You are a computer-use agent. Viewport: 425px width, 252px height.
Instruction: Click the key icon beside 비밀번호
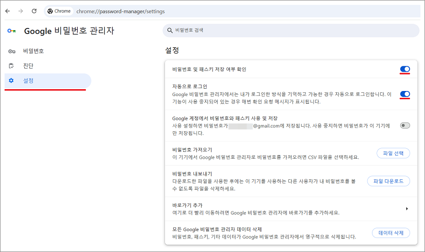click(12, 51)
